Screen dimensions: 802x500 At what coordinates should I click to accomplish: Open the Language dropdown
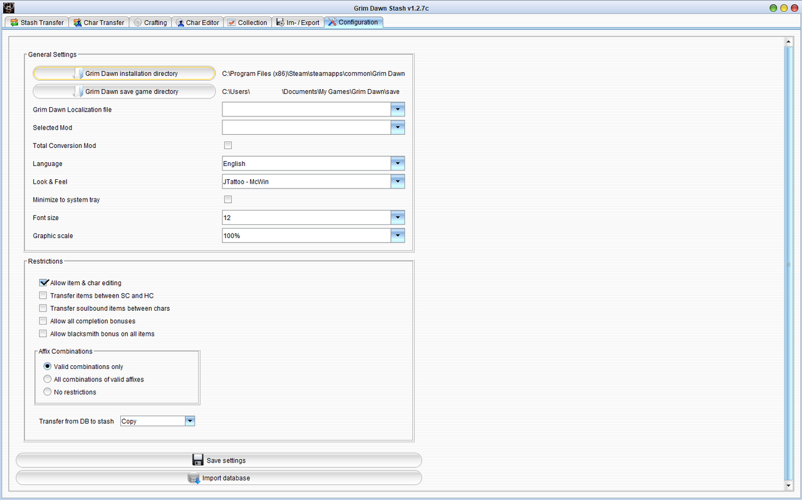pyautogui.click(x=397, y=163)
